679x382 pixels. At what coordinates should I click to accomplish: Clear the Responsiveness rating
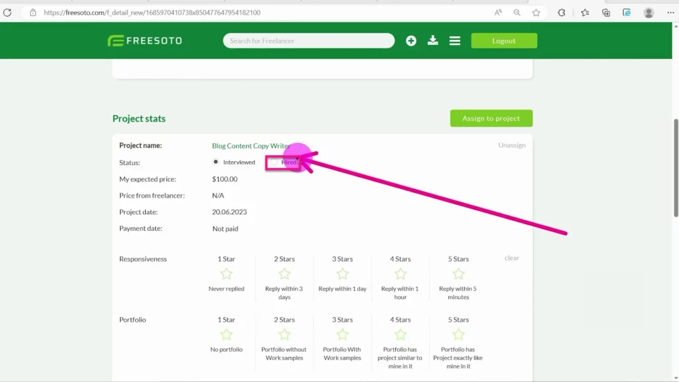(x=511, y=258)
